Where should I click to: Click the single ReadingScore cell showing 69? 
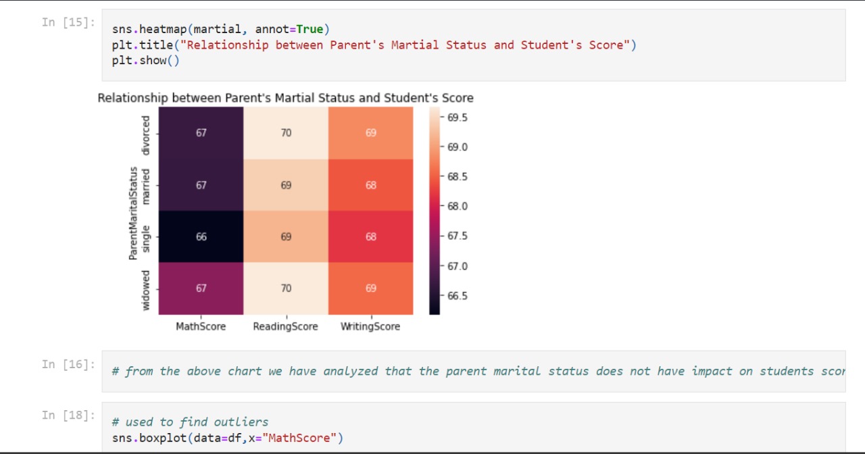[286, 236]
